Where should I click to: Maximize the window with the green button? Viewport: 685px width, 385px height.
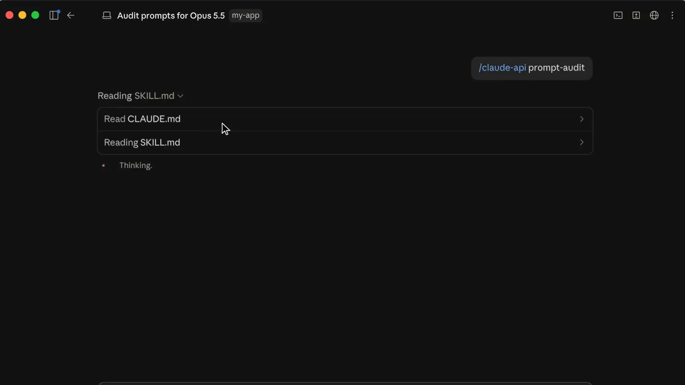tap(36, 15)
